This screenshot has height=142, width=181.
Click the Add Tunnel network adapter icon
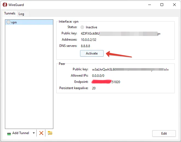pos(9,134)
